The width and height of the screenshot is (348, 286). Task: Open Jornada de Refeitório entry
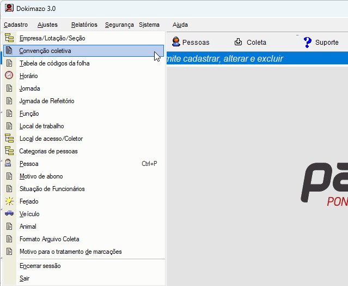(47, 101)
